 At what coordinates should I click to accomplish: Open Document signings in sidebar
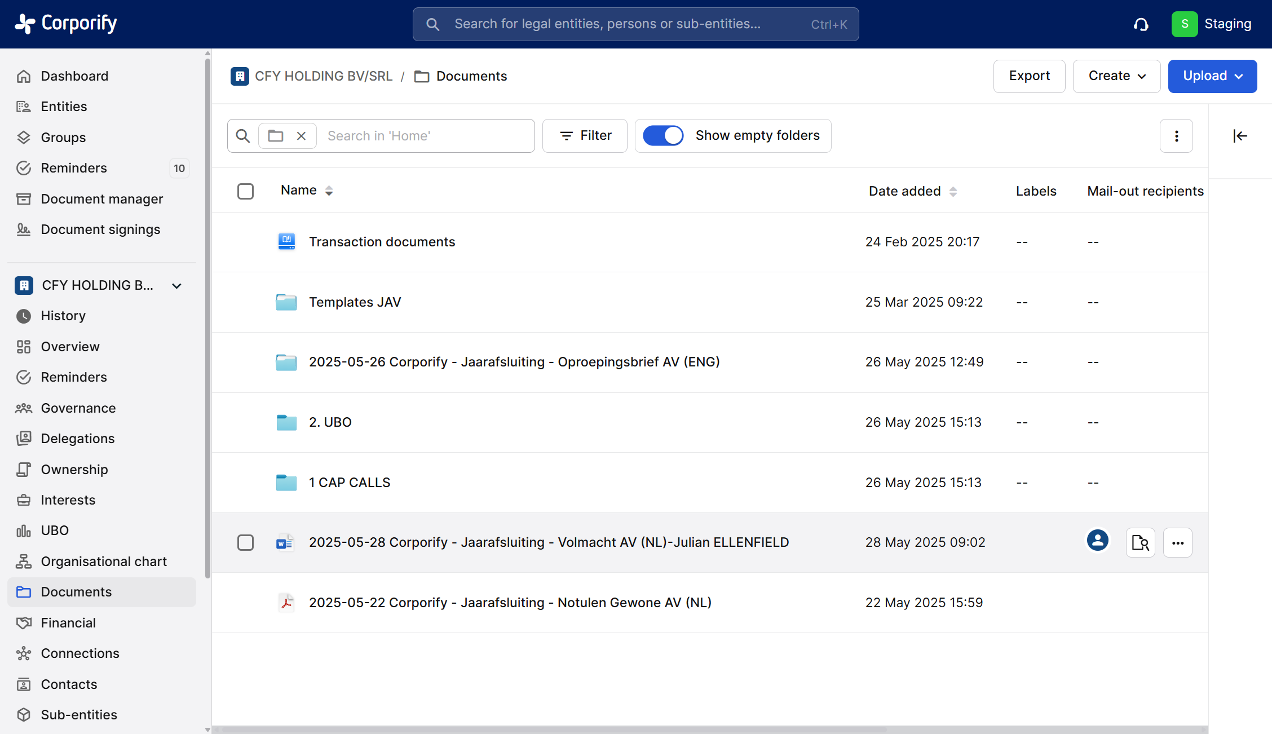pos(100,229)
